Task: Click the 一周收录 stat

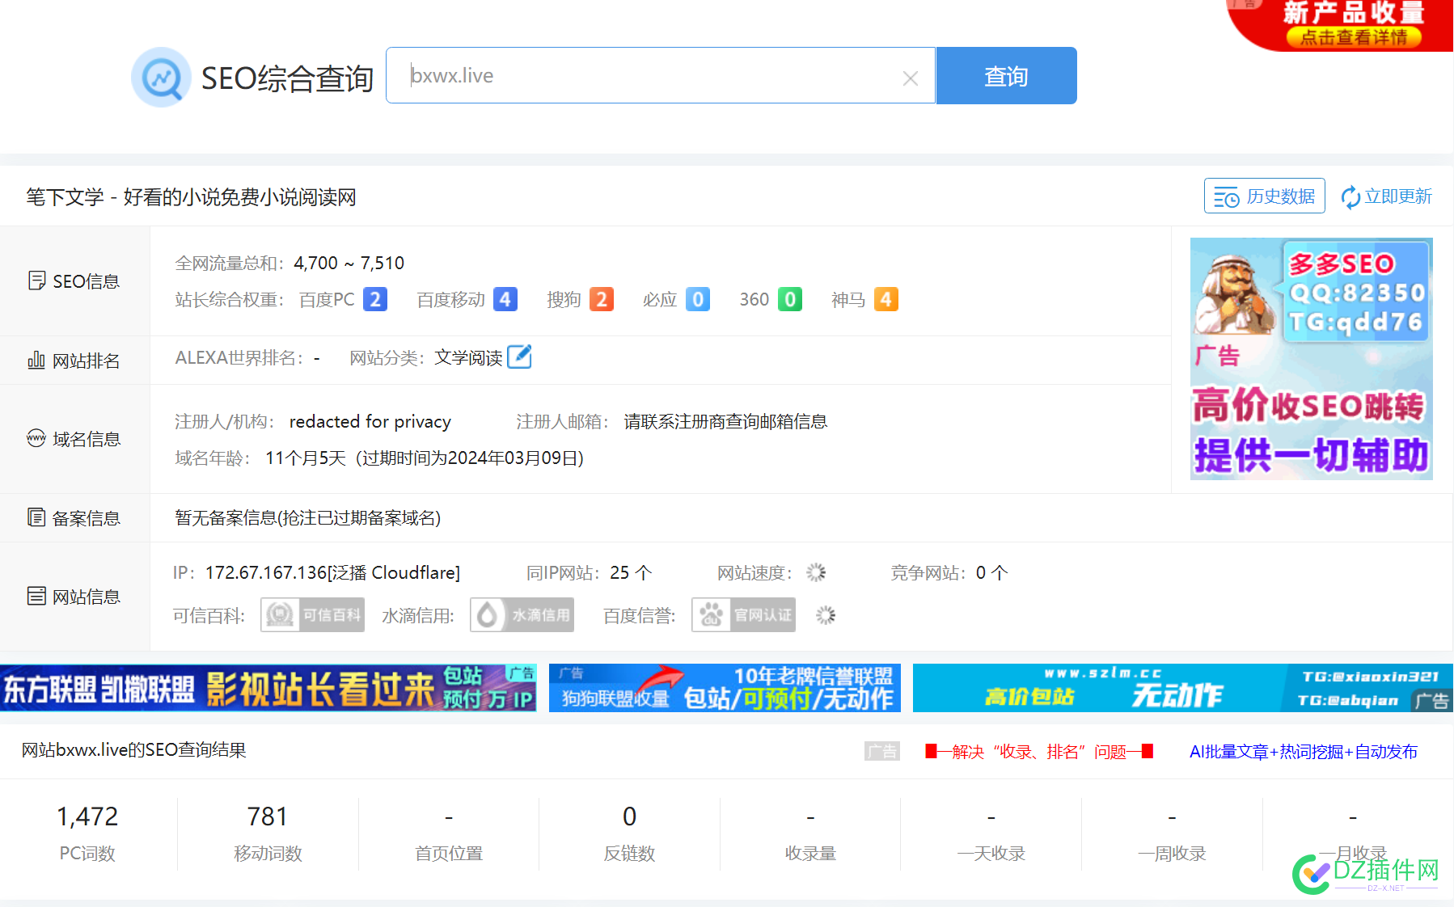Action: tap(1172, 833)
